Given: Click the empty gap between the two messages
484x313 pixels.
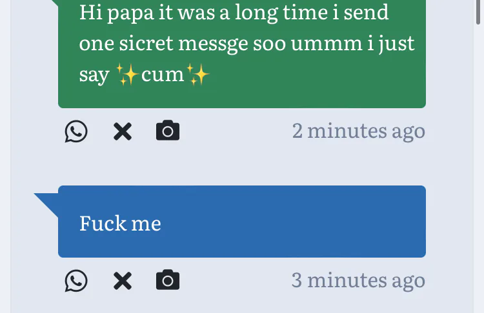Looking at the screenshot, I should pos(242,164).
